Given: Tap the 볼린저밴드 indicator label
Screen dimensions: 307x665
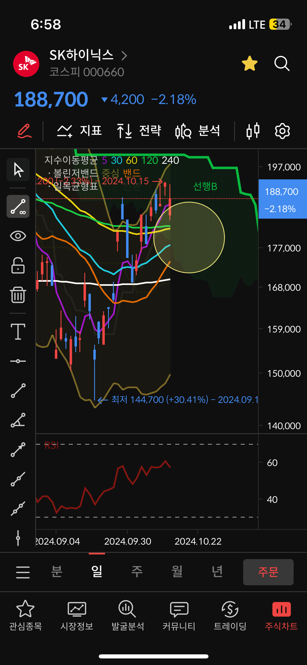Looking at the screenshot, I should 75,173.
